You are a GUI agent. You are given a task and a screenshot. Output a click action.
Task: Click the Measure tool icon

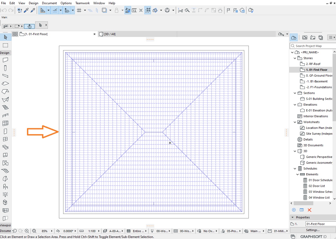(x=134, y=10)
